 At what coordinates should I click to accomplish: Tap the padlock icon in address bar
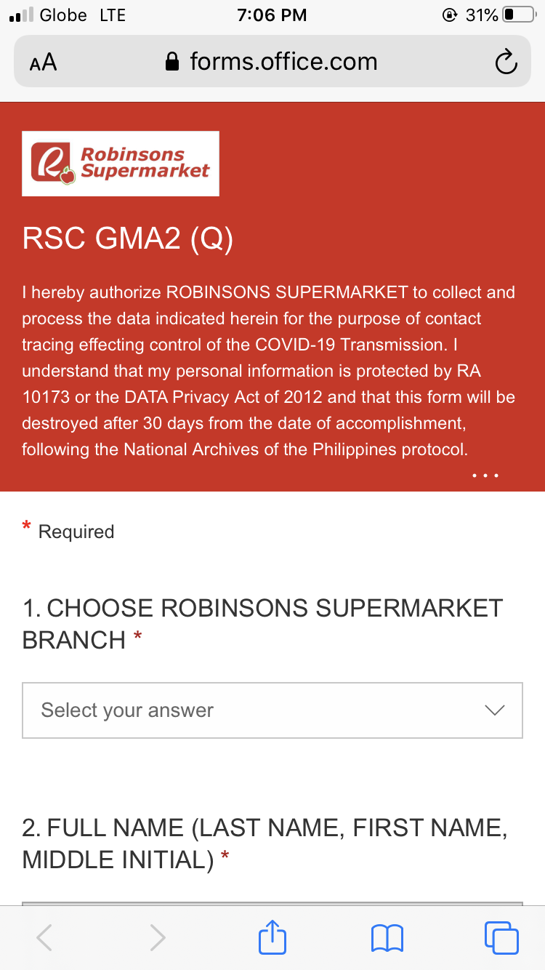[172, 61]
